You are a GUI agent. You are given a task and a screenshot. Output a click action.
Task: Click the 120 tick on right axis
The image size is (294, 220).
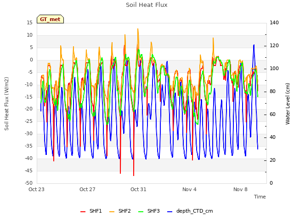point(274,46)
